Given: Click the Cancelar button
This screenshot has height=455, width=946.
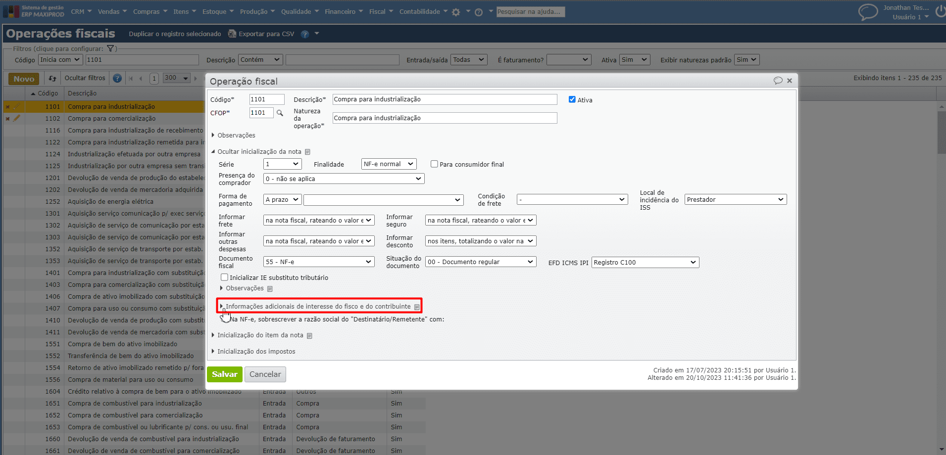Looking at the screenshot, I should pos(265,374).
